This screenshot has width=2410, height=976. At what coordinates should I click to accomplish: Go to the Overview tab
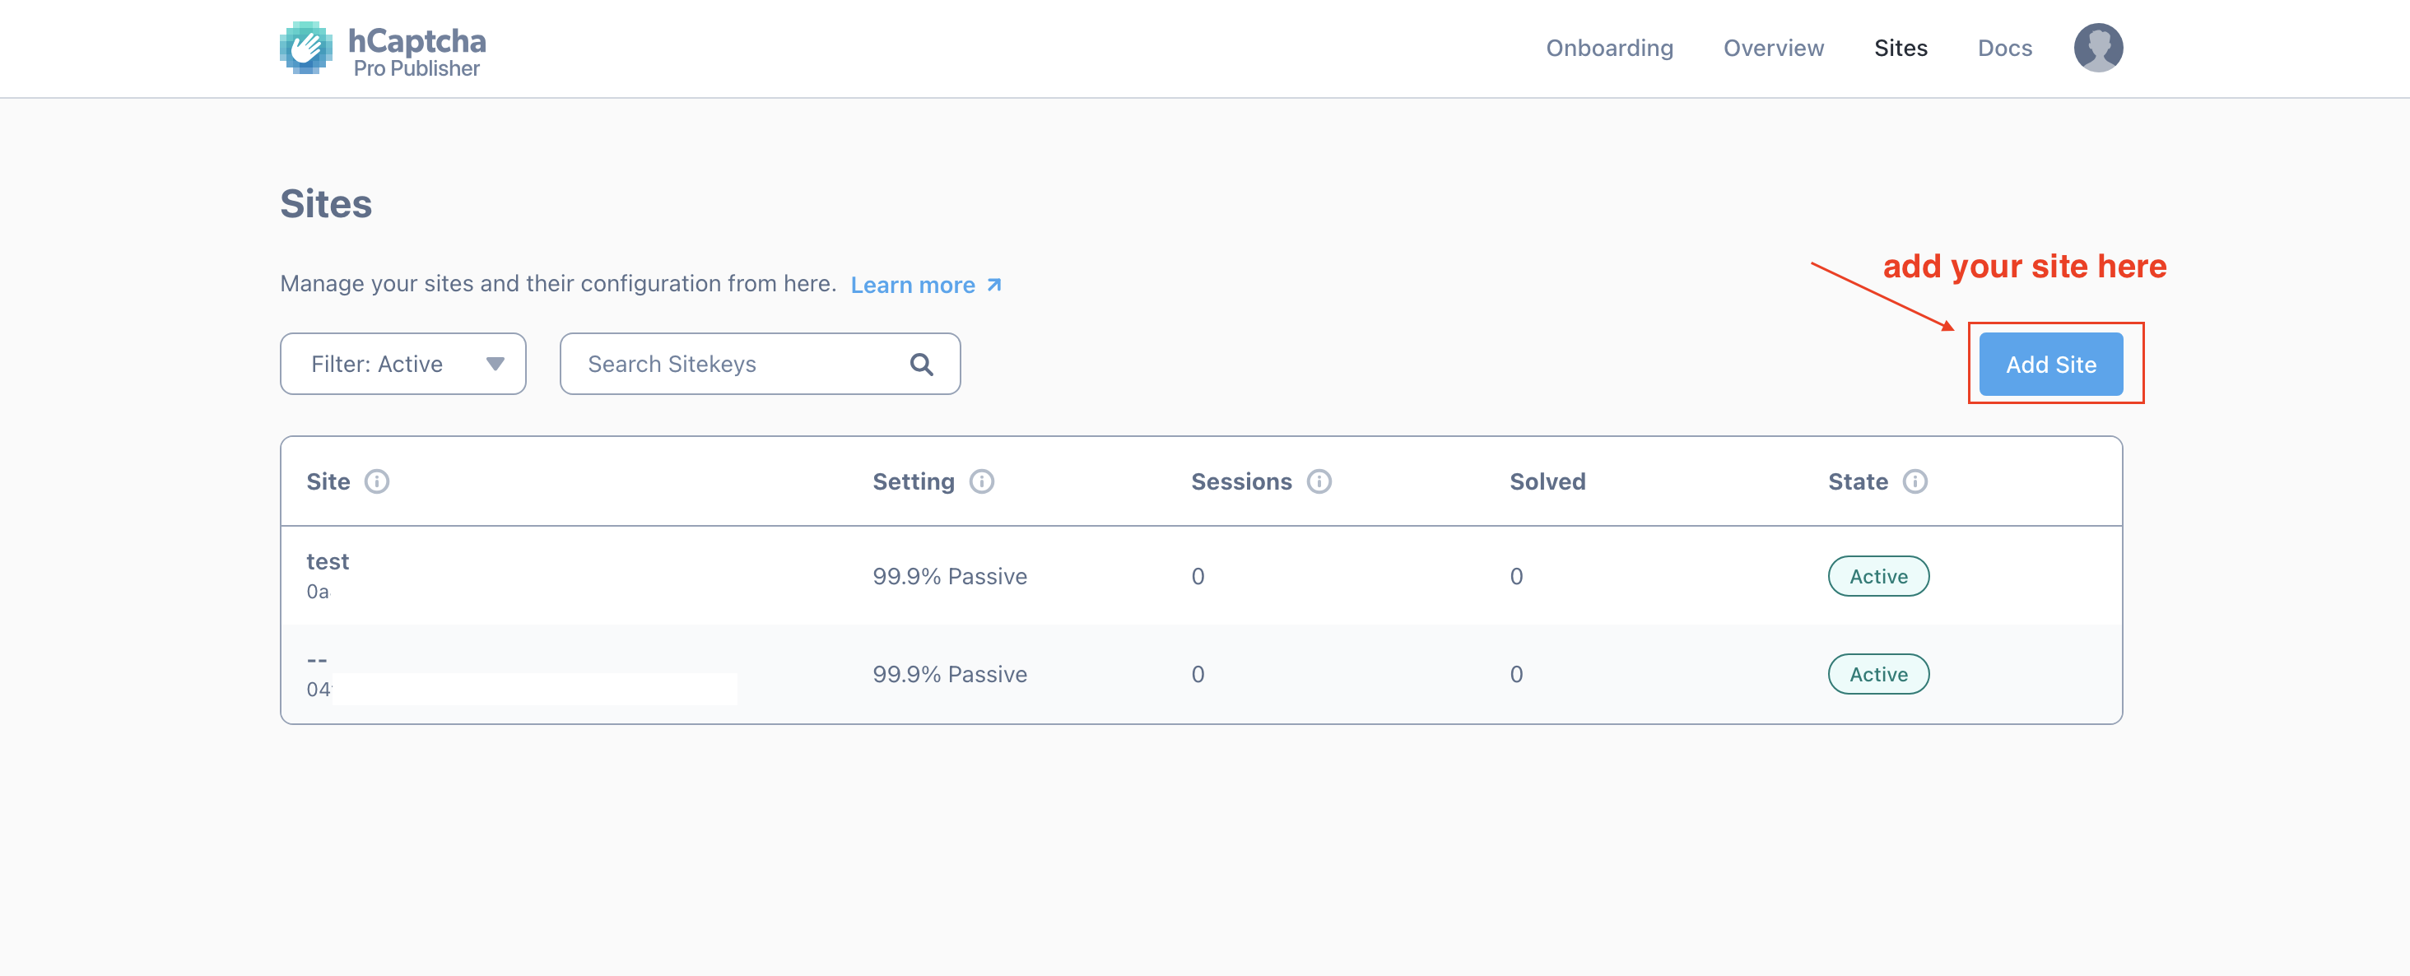pyautogui.click(x=1773, y=48)
